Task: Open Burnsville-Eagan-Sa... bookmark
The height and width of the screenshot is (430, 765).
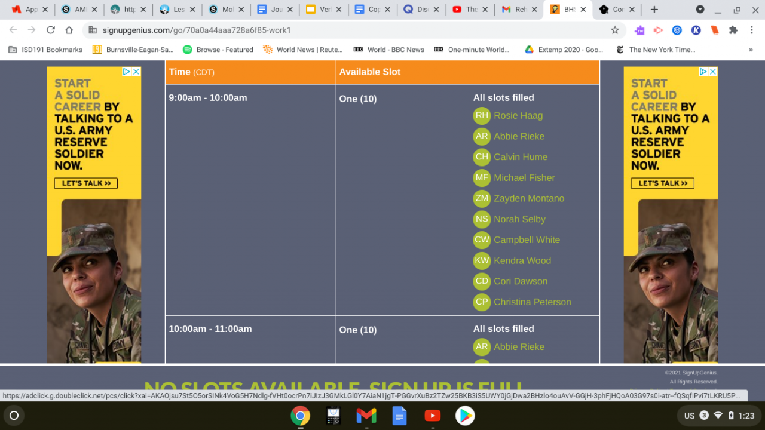Action: pos(133,50)
